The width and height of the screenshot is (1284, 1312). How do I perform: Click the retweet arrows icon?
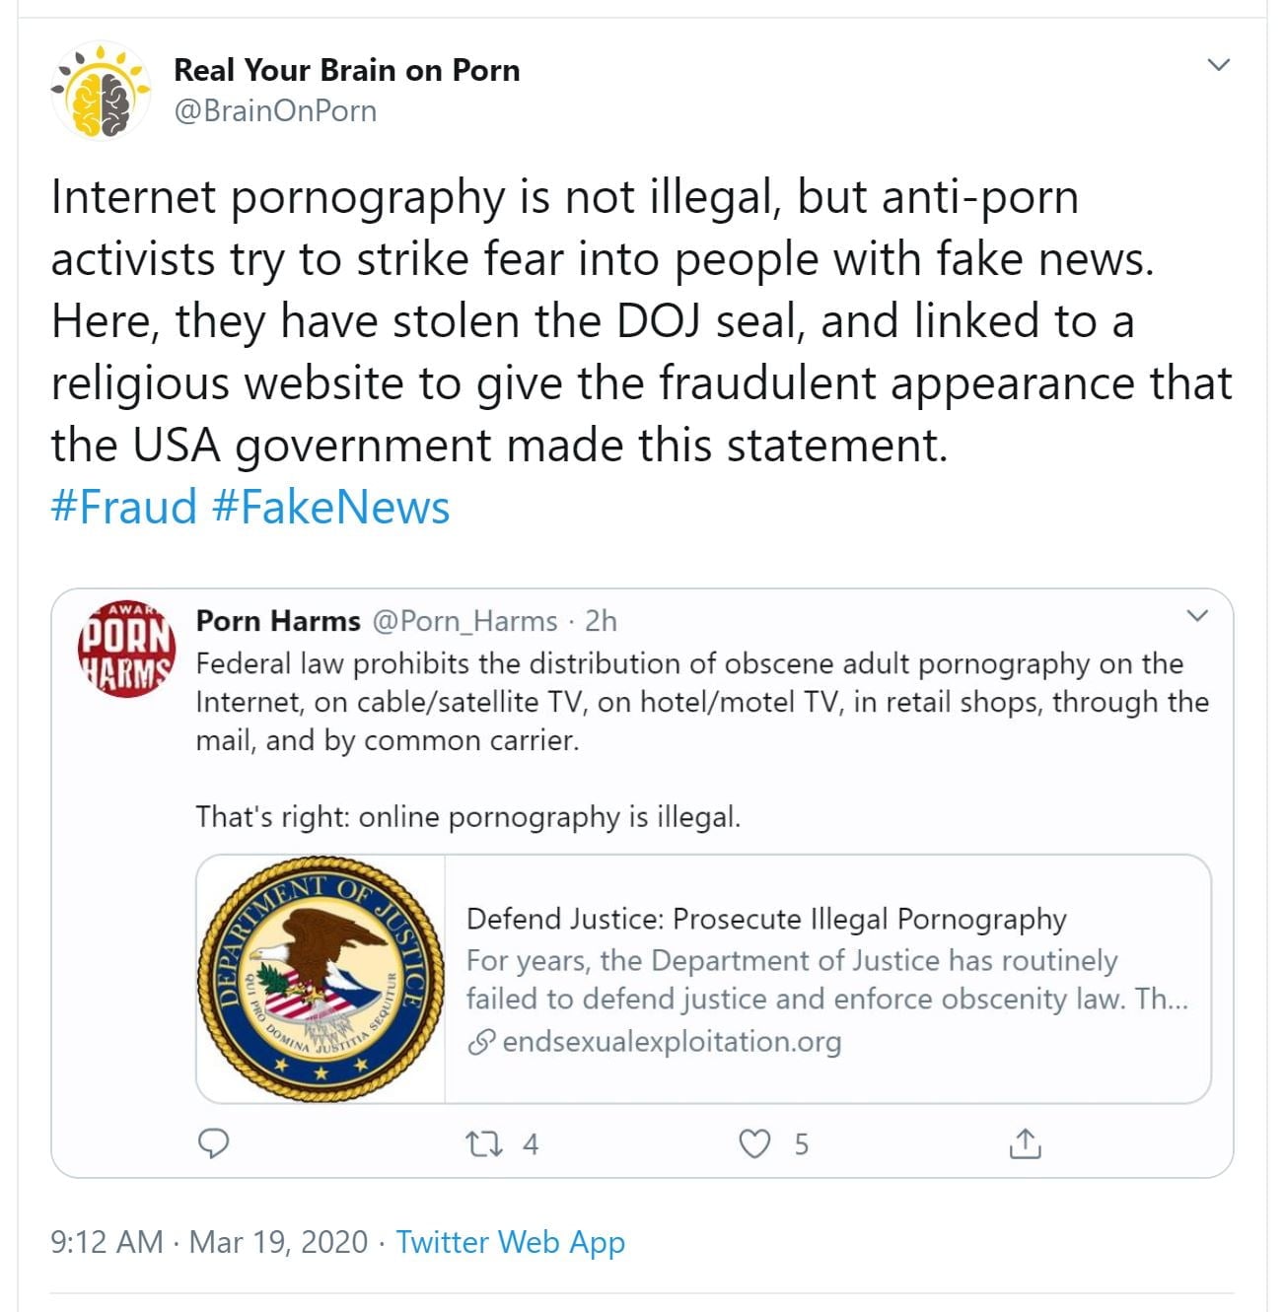tap(484, 1144)
